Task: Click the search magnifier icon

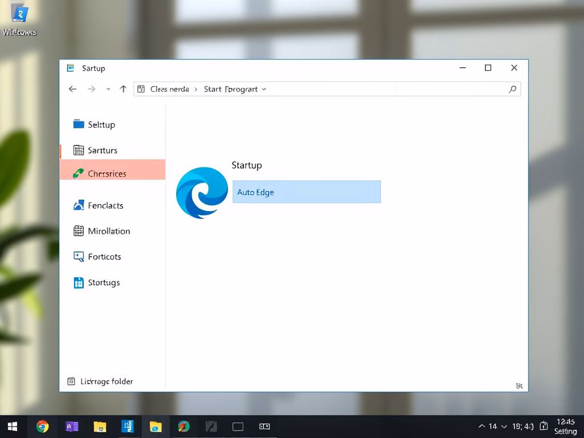Action: (x=513, y=89)
